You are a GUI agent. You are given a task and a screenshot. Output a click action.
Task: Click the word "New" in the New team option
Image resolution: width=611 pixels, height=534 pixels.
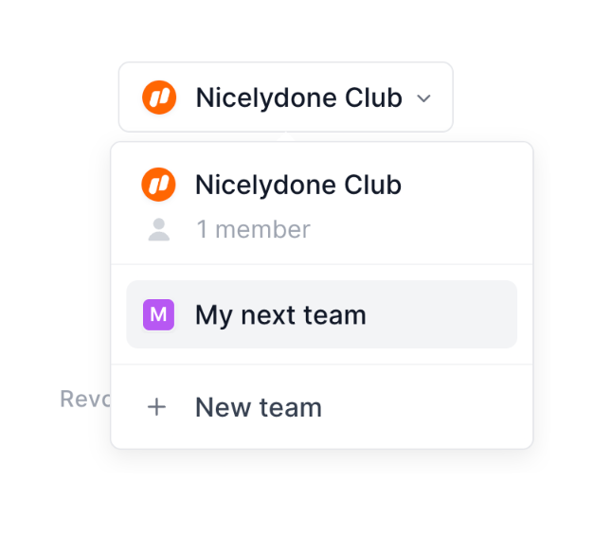(220, 407)
